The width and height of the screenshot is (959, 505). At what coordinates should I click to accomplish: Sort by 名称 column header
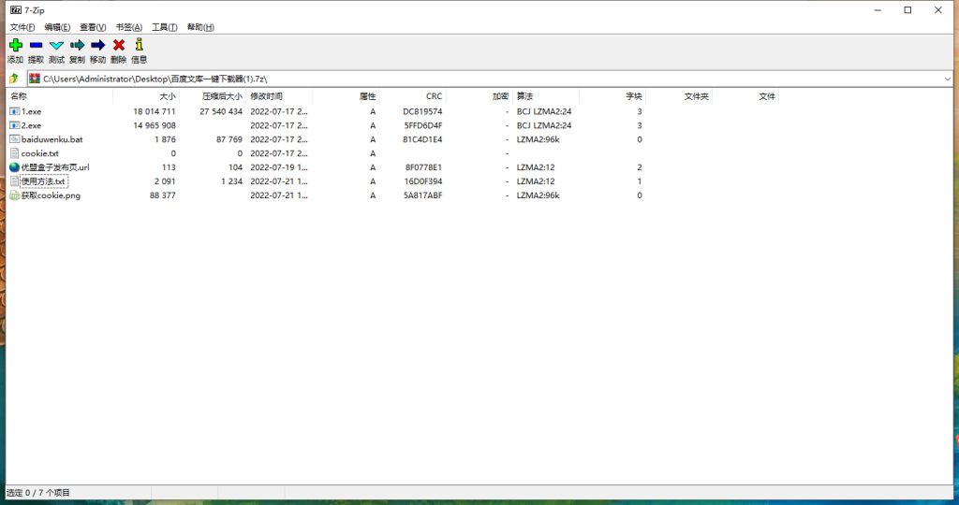[59, 96]
